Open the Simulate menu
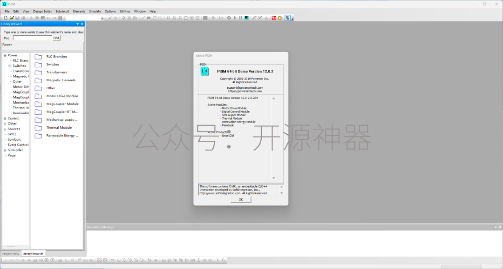This screenshot has height=269, width=503. tap(95, 11)
